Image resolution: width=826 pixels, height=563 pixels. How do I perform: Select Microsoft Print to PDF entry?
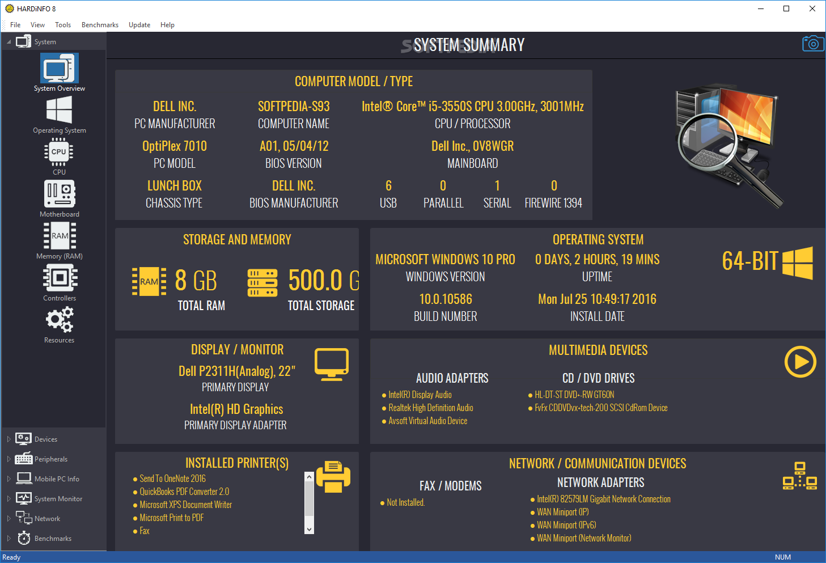click(x=171, y=518)
